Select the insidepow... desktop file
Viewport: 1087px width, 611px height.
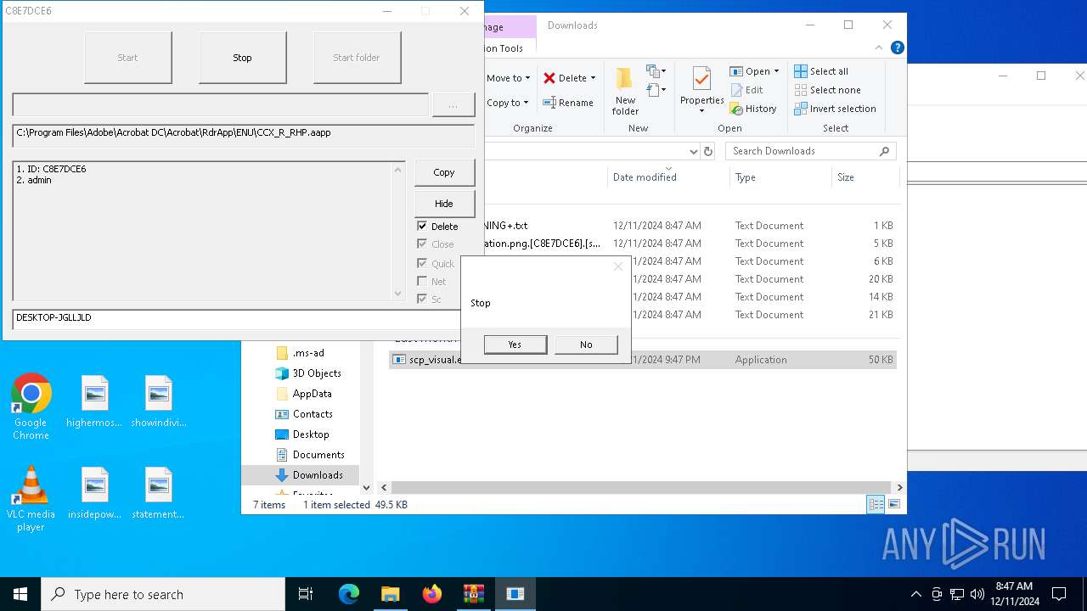click(94, 493)
